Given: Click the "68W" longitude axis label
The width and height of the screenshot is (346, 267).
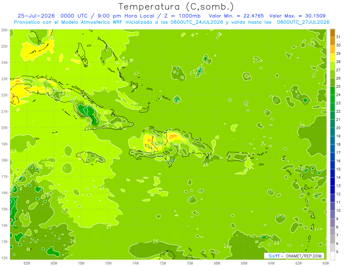Looking at the screenshot, I should [x=217, y=263].
